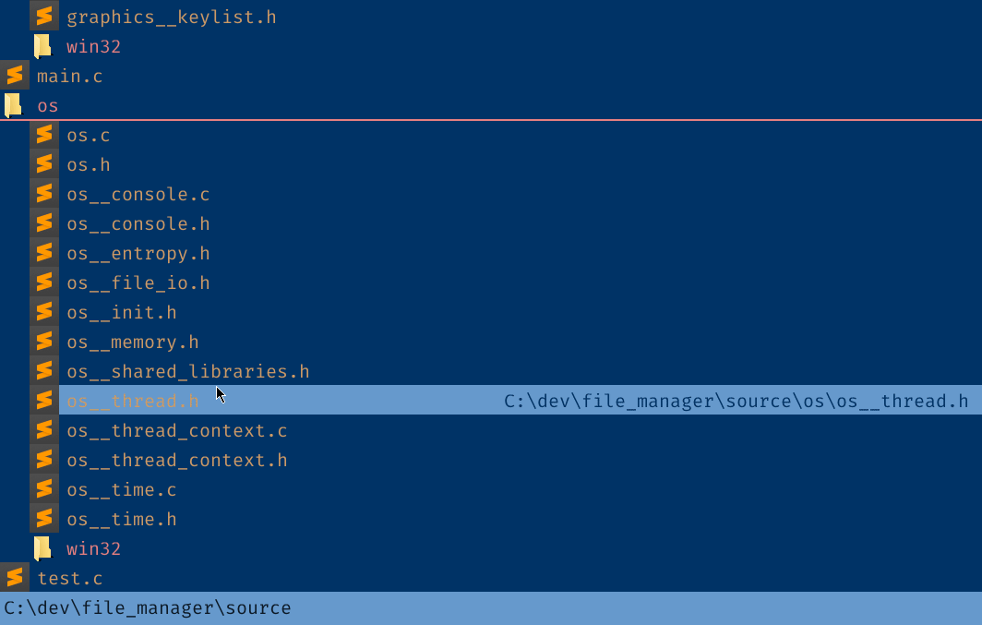This screenshot has height=625, width=982.
Task: Click the file icon next to os.c
Action: (x=44, y=135)
